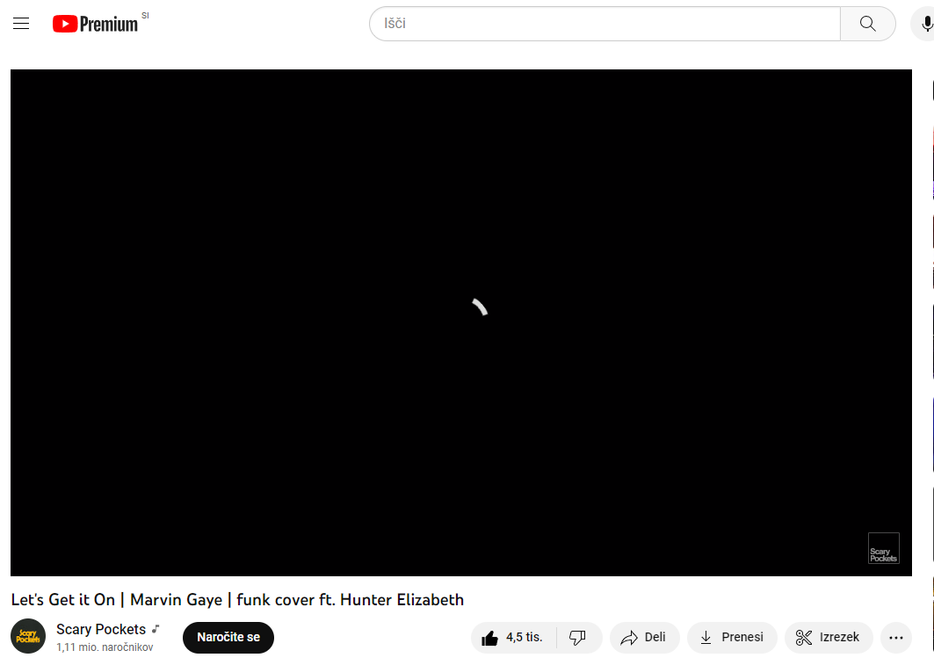Run a search with the magnifying glass

point(867,23)
